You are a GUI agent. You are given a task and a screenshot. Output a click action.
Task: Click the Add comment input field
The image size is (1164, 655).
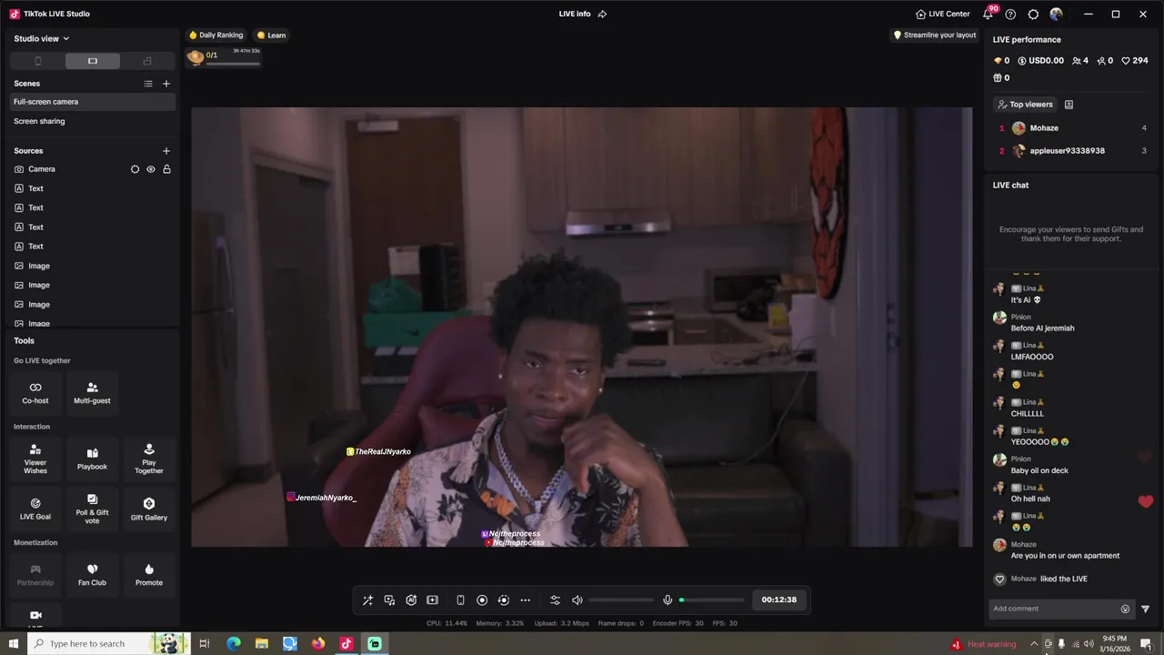(1053, 609)
